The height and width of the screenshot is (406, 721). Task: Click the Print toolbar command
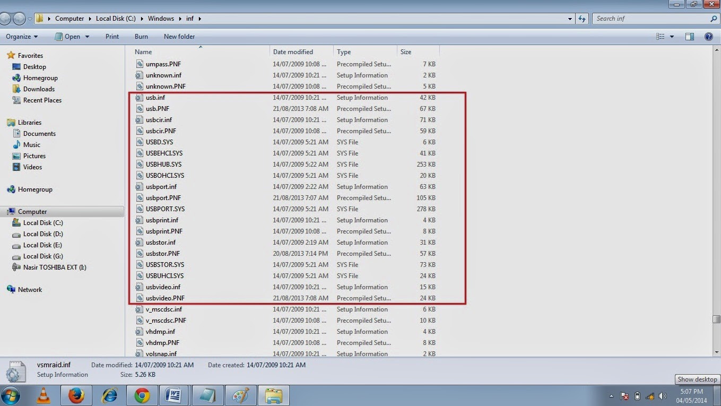click(112, 37)
